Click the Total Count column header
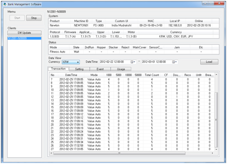This screenshot has width=227, height=164. point(152,75)
